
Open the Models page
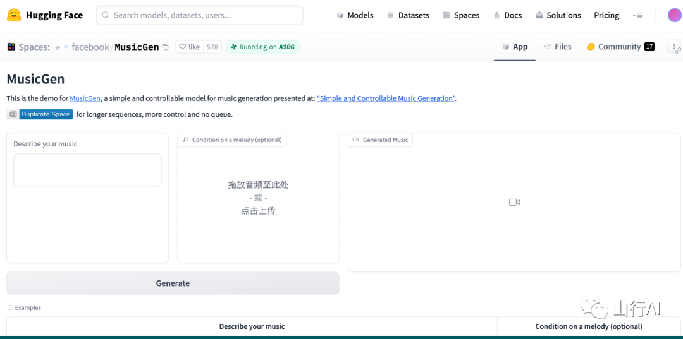point(355,15)
